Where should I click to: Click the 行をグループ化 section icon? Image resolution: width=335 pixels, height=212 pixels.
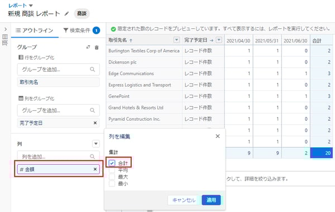coord(21,57)
